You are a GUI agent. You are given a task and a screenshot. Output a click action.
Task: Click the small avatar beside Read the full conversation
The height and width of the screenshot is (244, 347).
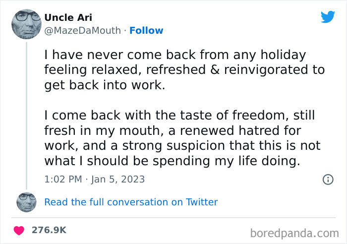26,202
